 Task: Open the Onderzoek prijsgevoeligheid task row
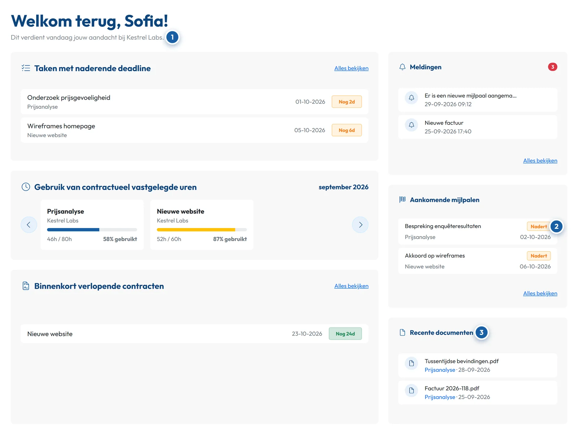click(195, 102)
